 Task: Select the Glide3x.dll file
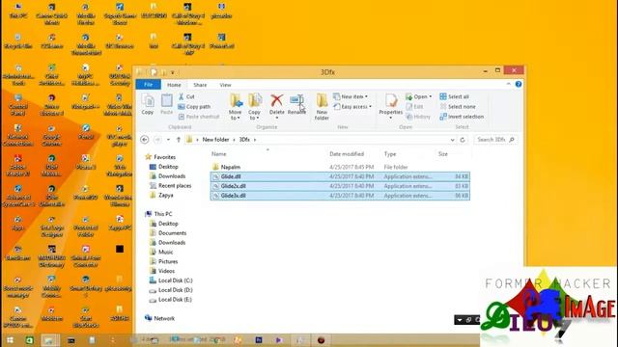click(340, 196)
